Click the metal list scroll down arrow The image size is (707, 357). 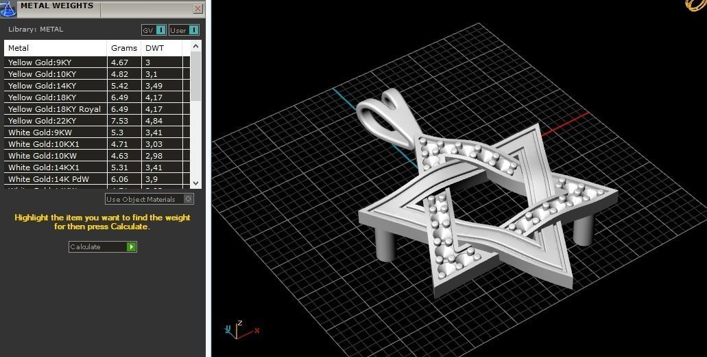(x=195, y=183)
